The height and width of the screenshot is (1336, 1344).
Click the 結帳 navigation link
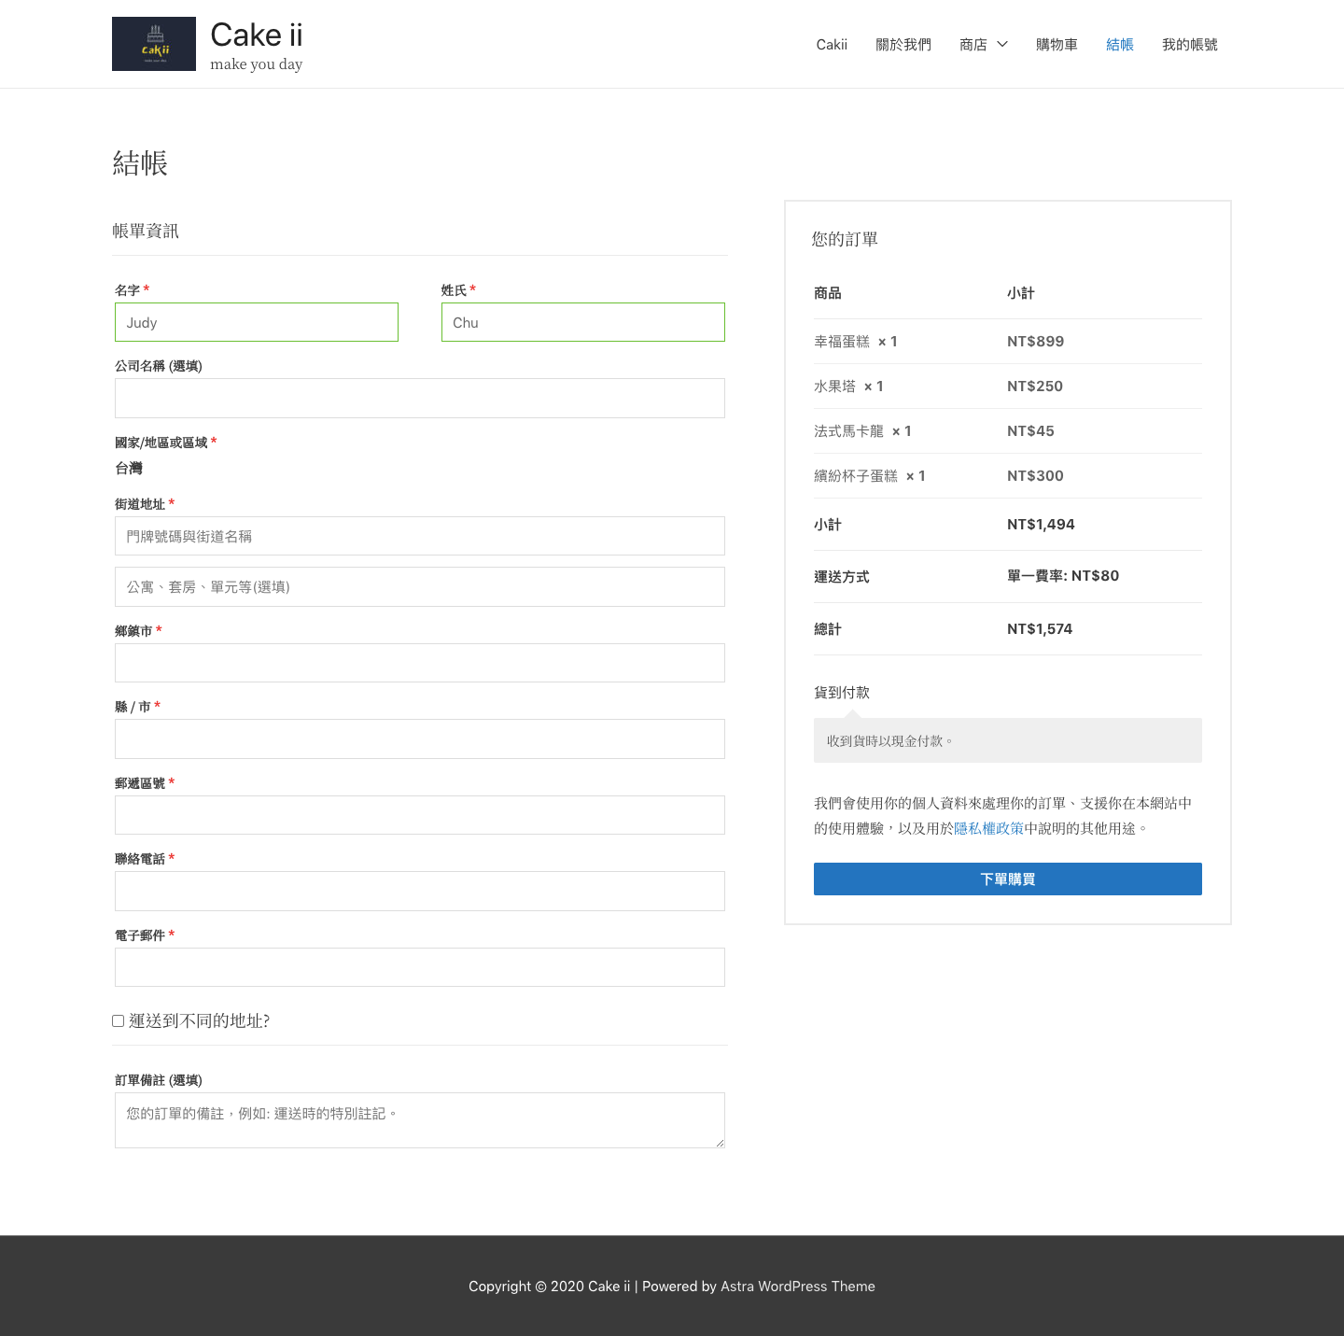point(1119,44)
